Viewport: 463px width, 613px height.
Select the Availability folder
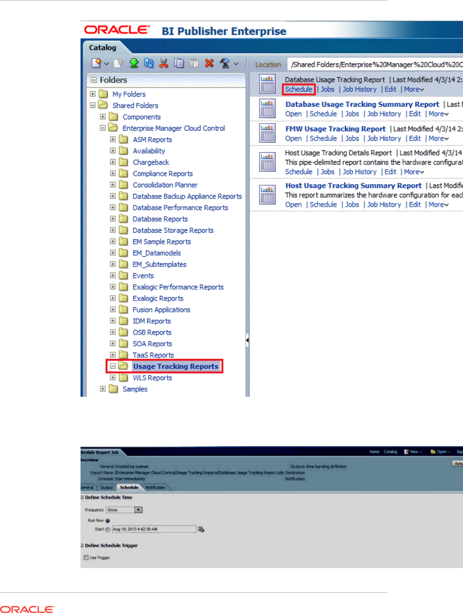(x=149, y=151)
